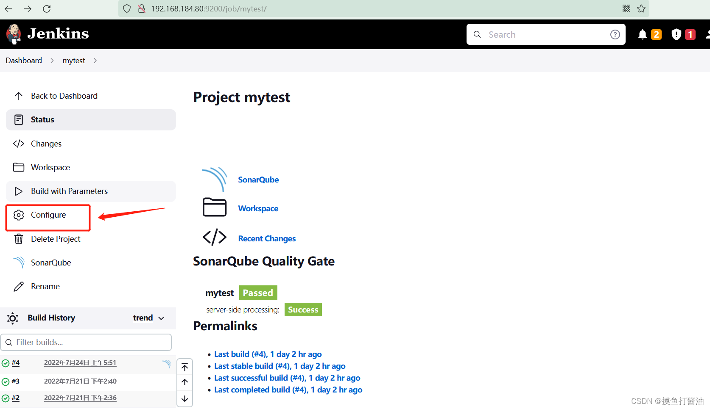The image size is (710, 409).
Task: Click success status icon for build #4
Action: tap(6, 363)
